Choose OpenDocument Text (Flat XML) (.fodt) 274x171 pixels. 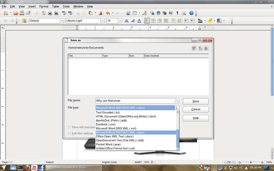pos(120,141)
